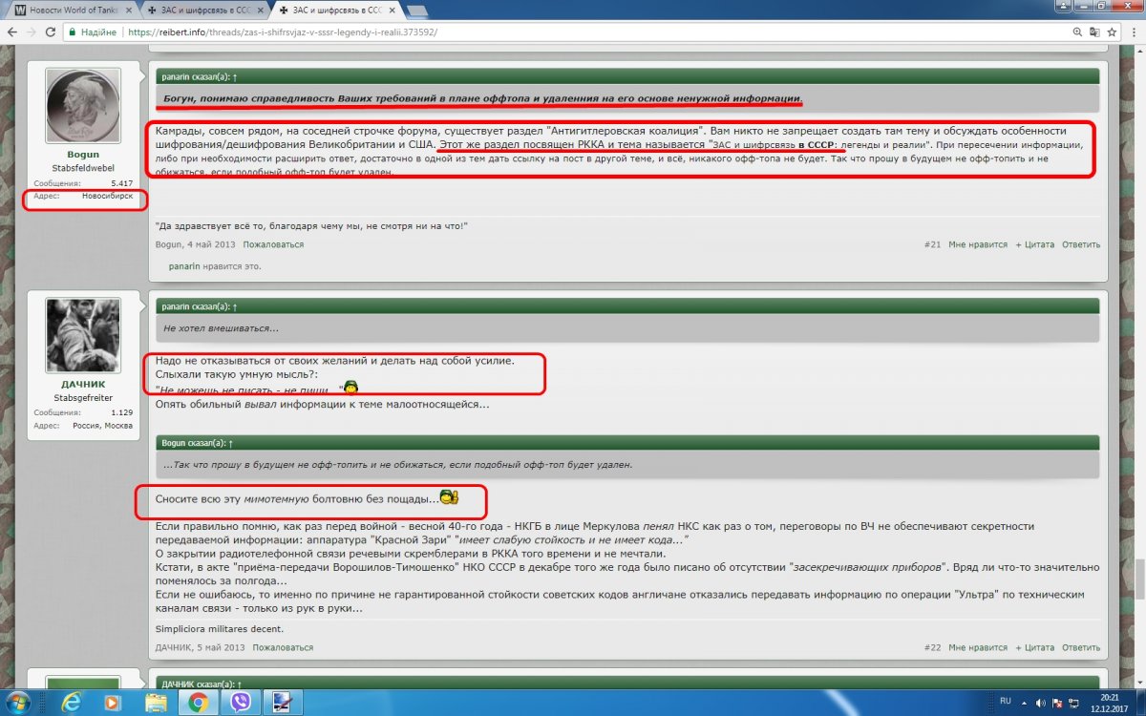The width and height of the screenshot is (1146, 716).
Task: Click the smiley after 'не пиши' quote
Action: (350, 388)
